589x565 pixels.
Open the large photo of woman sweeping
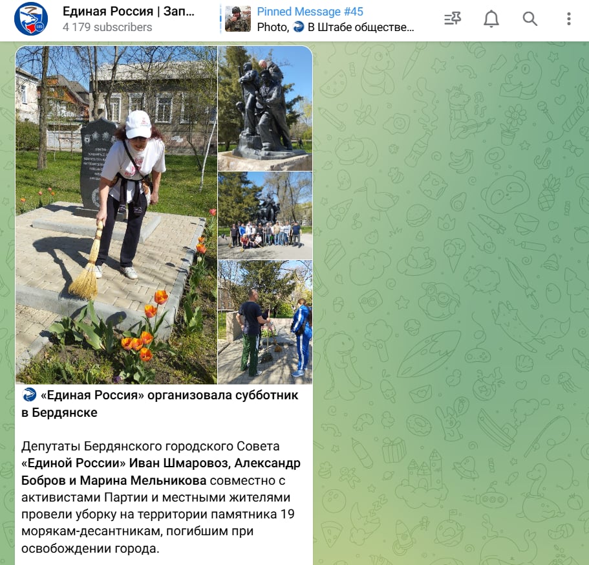116,215
